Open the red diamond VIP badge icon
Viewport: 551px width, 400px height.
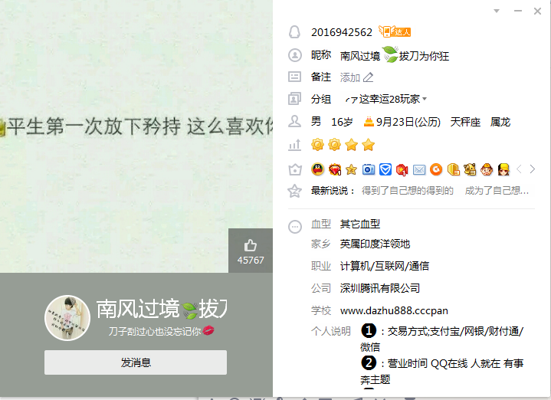coord(335,170)
